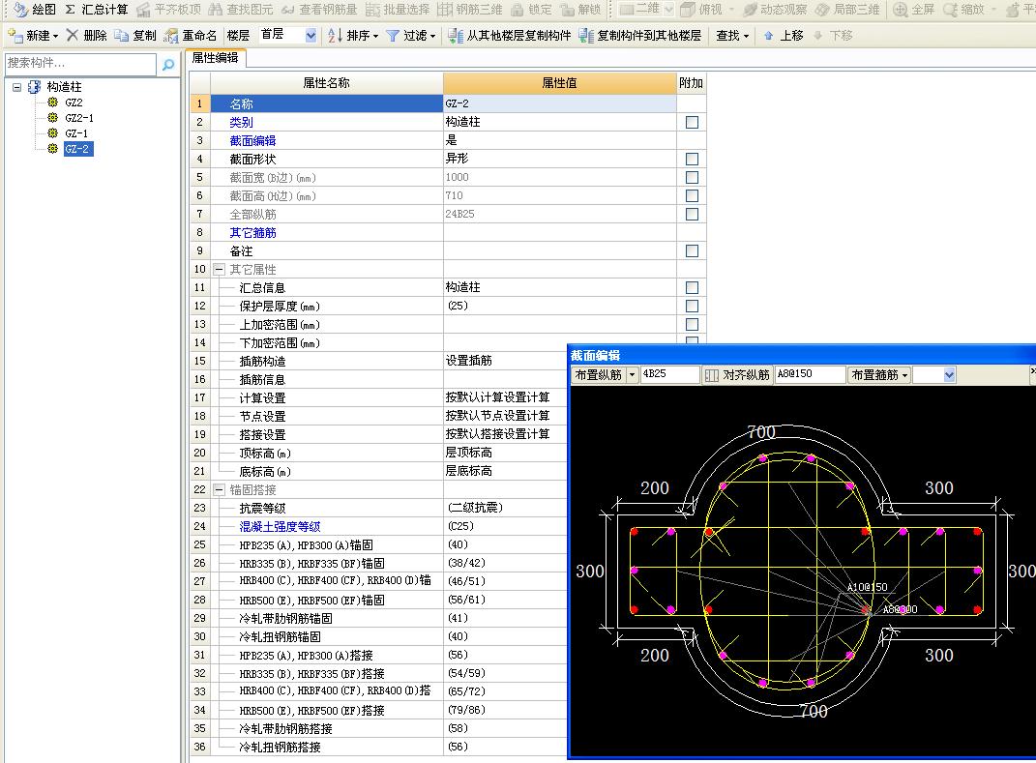1036x763 pixels.
Task: Collapse the 构造柱 tree node
Action: coord(16,86)
